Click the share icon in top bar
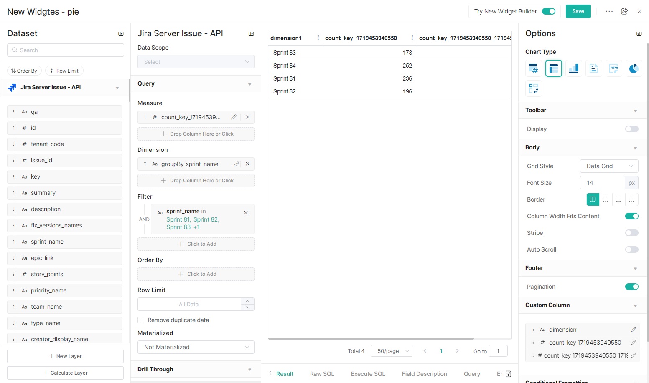Screen dimensions: 649x383 pyautogui.click(x=624, y=11)
